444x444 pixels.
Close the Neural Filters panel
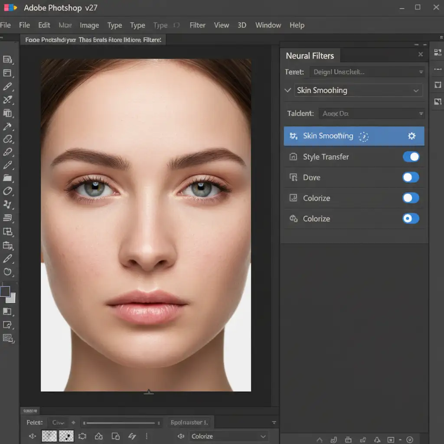point(420,55)
